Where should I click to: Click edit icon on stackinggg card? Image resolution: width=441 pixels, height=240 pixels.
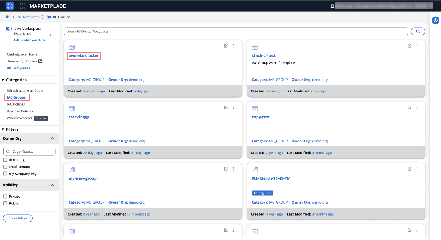tap(226, 107)
